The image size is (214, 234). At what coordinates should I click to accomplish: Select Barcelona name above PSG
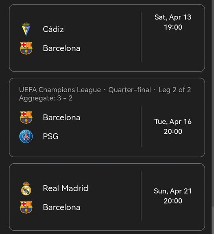(61, 117)
